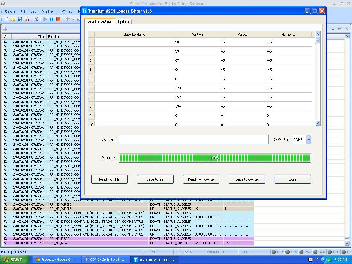
Task: Select the table view toolbar icon
Action: [x=68, y=19]
